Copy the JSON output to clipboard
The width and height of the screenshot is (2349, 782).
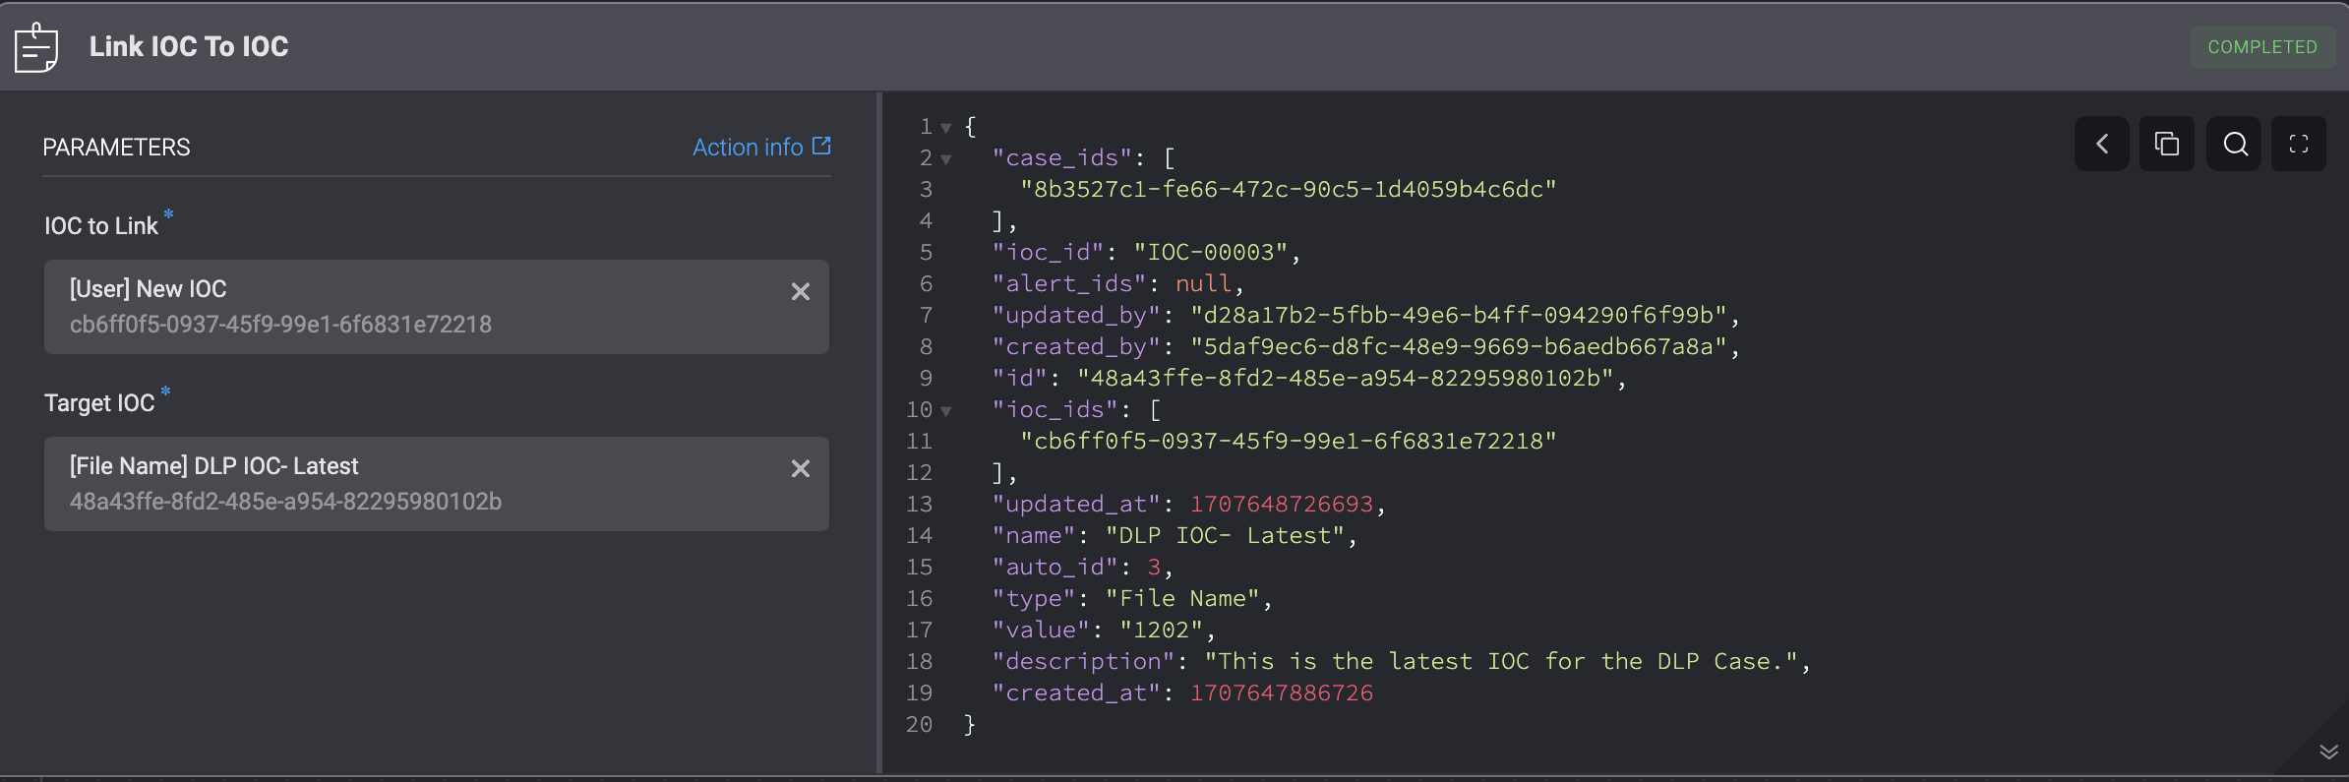[x=2167, y=144]
